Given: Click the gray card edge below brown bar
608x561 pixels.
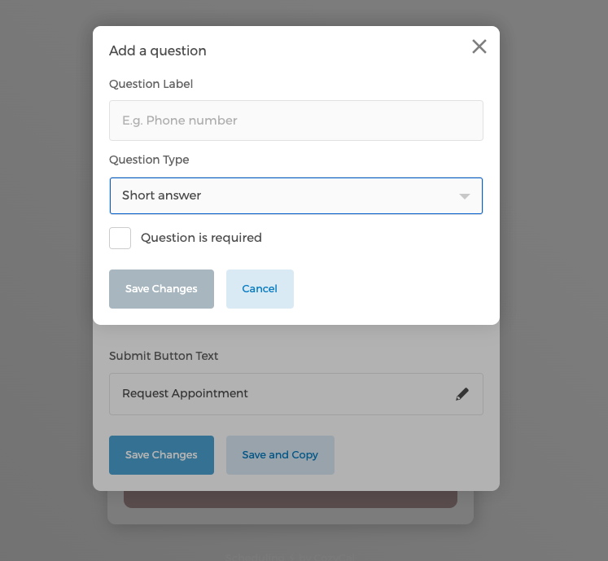Looking at the screenshot, I should [x=290, y=516].
